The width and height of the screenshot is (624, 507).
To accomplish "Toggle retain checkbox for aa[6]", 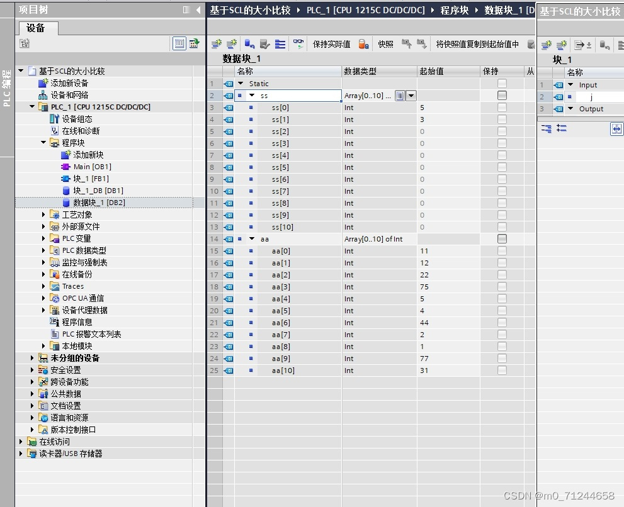I will pyautogui.click(x=502, y=323).
